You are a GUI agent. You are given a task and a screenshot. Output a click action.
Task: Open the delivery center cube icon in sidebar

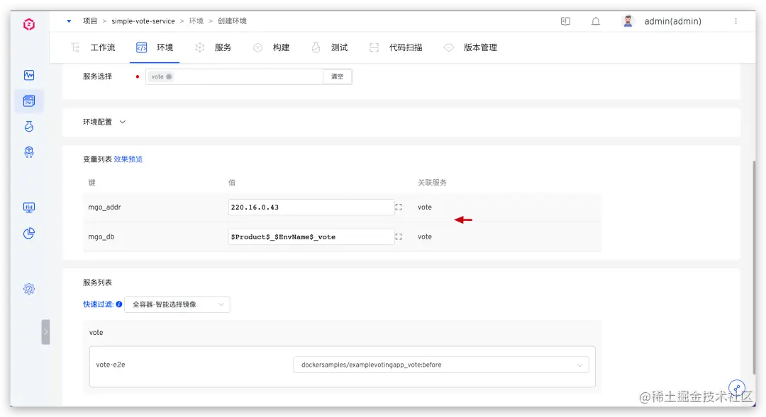[28, 152]
